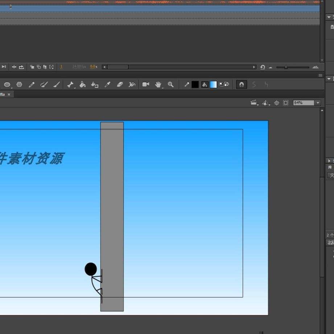Click the fill color bucket icon
The width and height of the screenshot is (334, 334).
pos(205,84)
